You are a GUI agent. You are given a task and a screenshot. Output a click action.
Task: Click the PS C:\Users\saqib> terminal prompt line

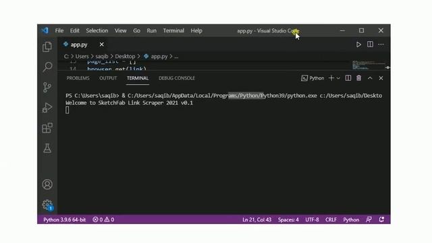point(223,96)
